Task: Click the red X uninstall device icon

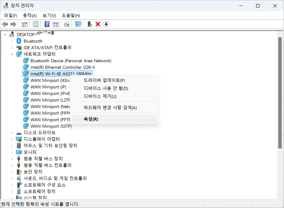Action: point(98,24)
